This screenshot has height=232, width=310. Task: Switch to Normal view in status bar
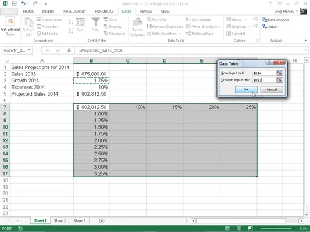coord(227,229)
